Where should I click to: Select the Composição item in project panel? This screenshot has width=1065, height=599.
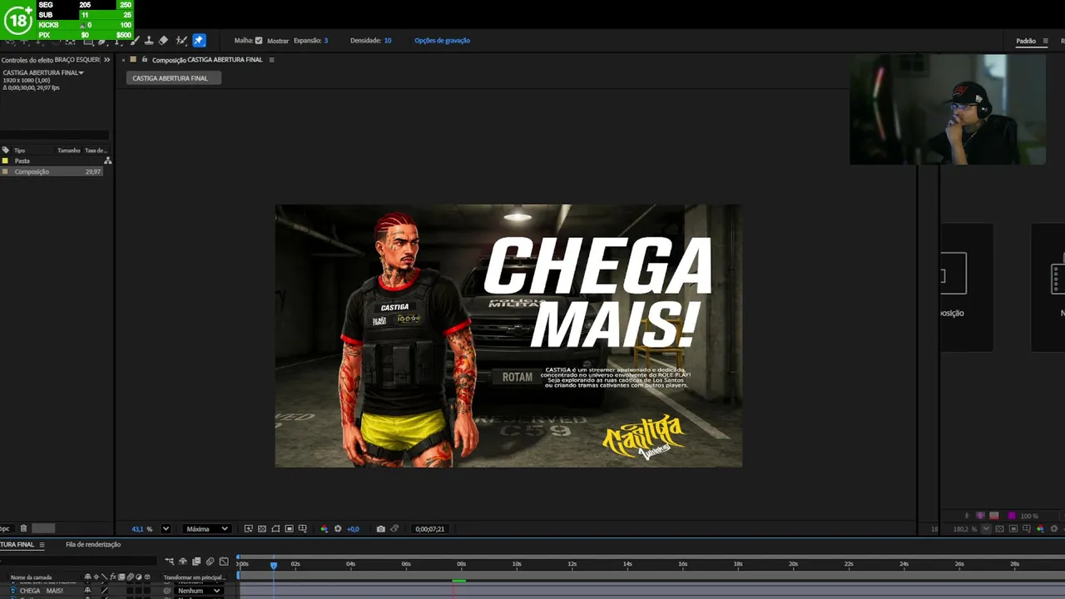[x=32, y=171]
